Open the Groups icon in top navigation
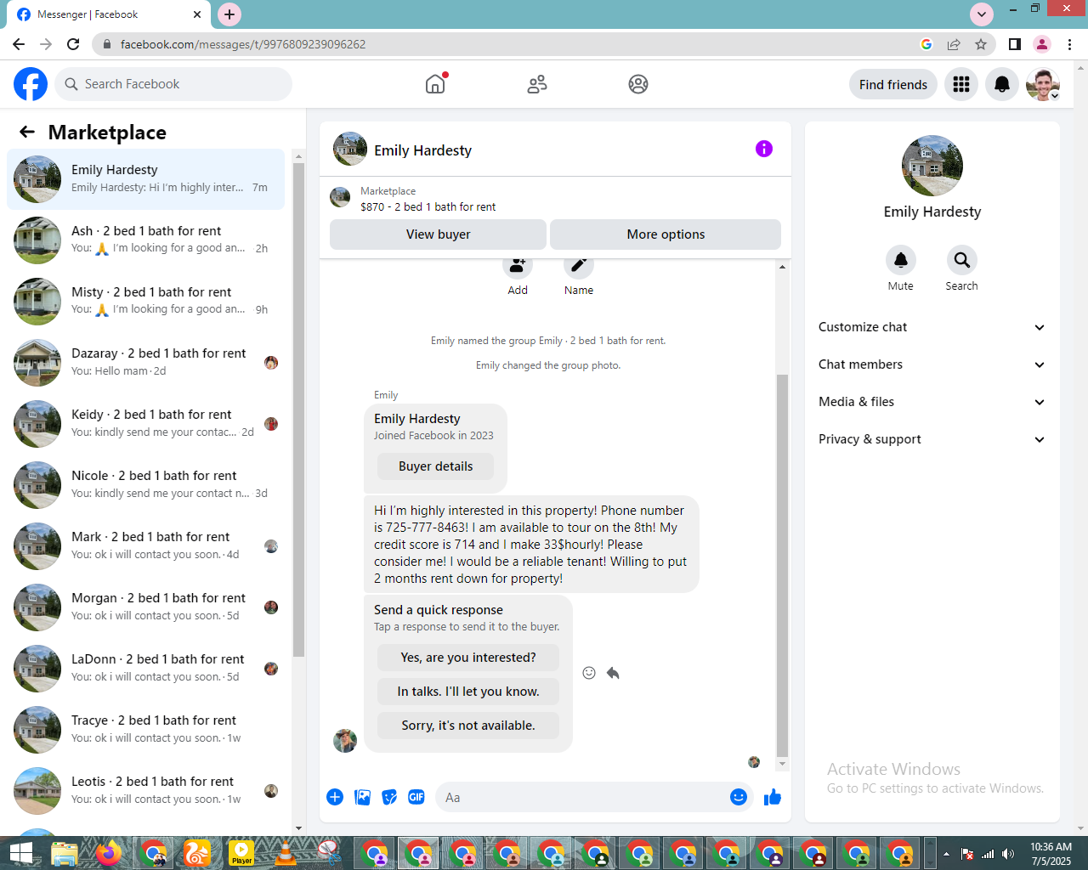 tap(638, 84)
